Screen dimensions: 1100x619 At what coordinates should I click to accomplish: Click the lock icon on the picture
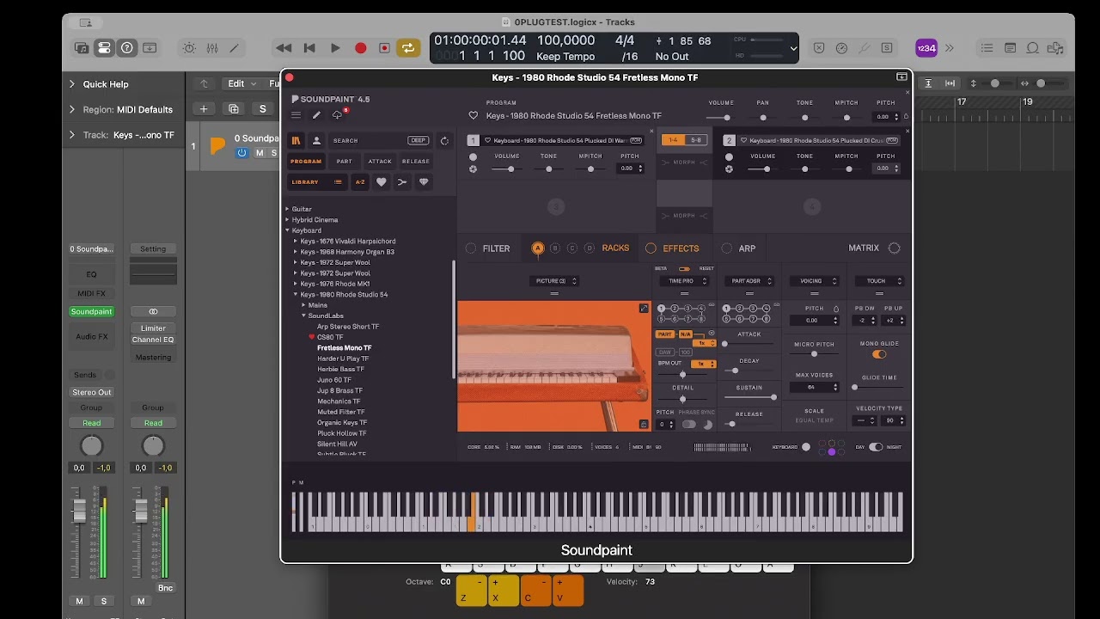644,424
